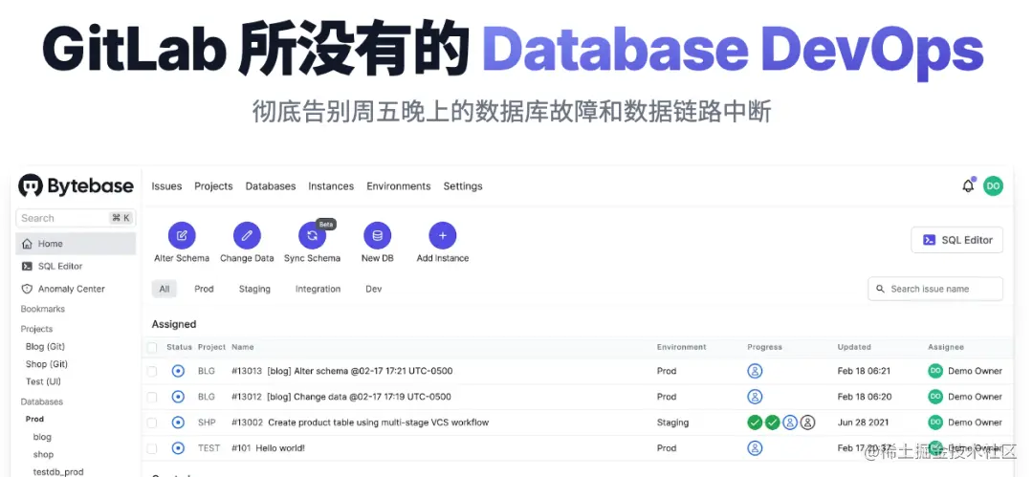The width and height of the screenshot is (1033, 477).
Task: Check the box for issue #13013
Action: click(152, 371)
